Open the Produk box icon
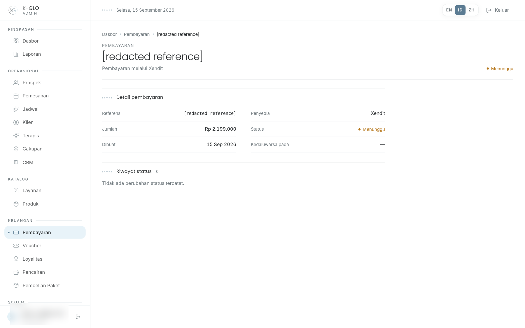Viewport: 525px width, 328px height. tap(16, 204)
